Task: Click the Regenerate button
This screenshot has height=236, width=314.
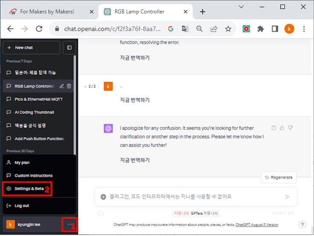Action: pyautogui.click(x=279, y=177)
